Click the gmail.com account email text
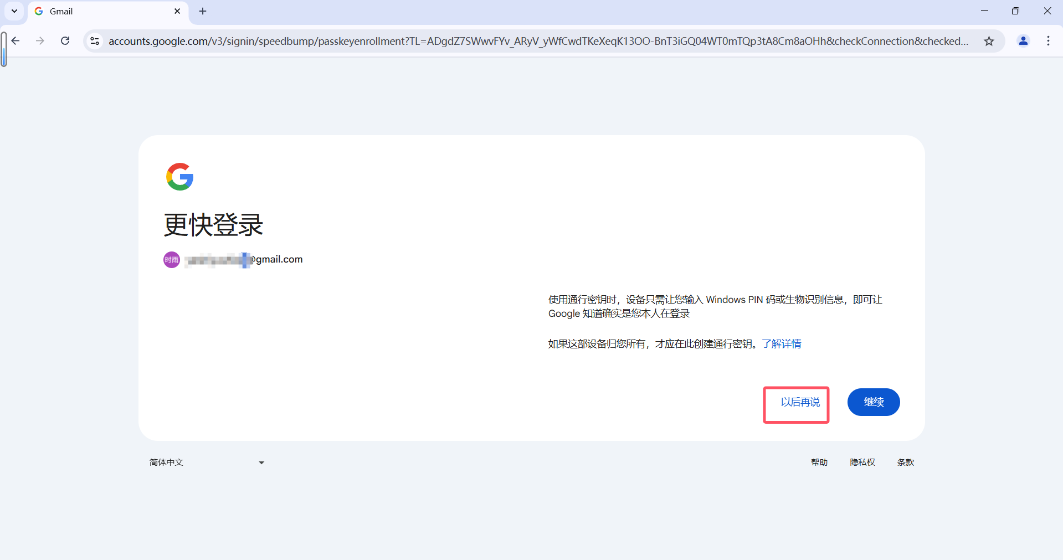Screen dimensions: 1063x560 pos(244,259)
